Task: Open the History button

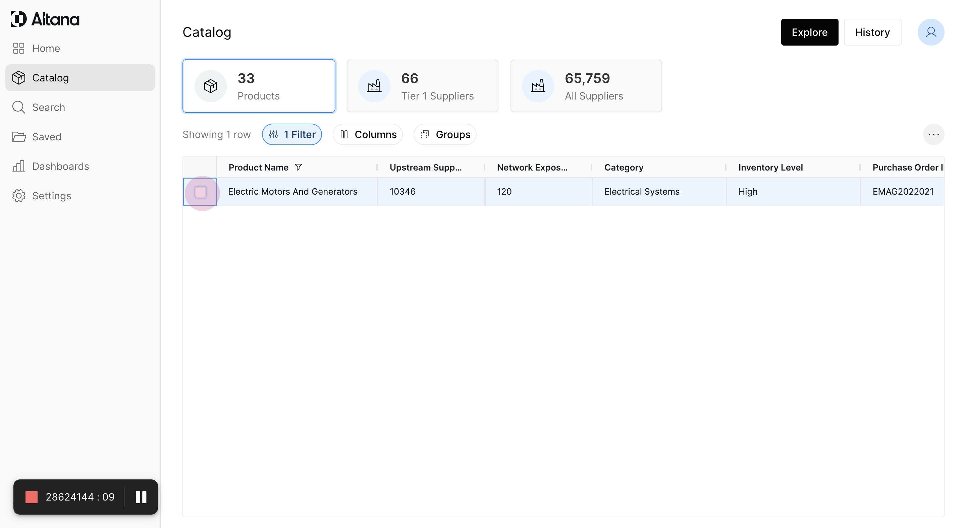Action: click(x=872, y=32)
